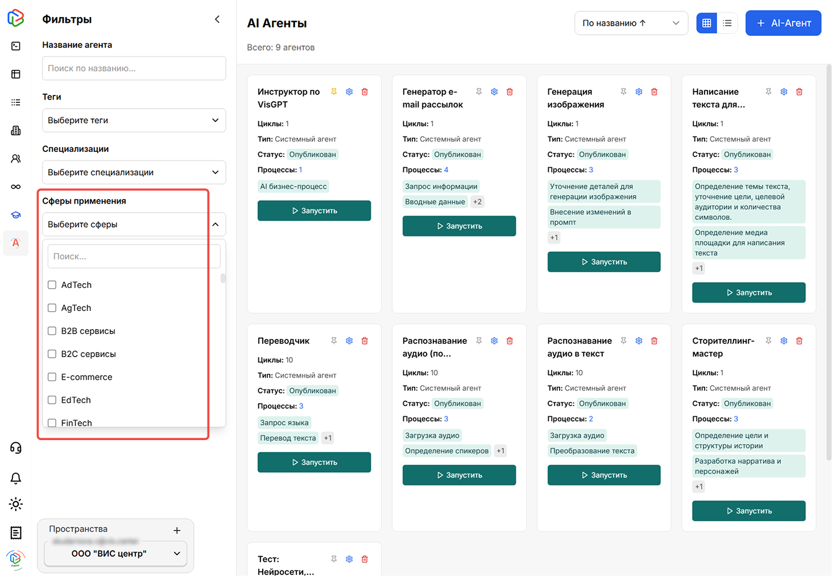Switch to grid view layout
This screenshot has width=832, height=576.
click(x=706, y=23)
